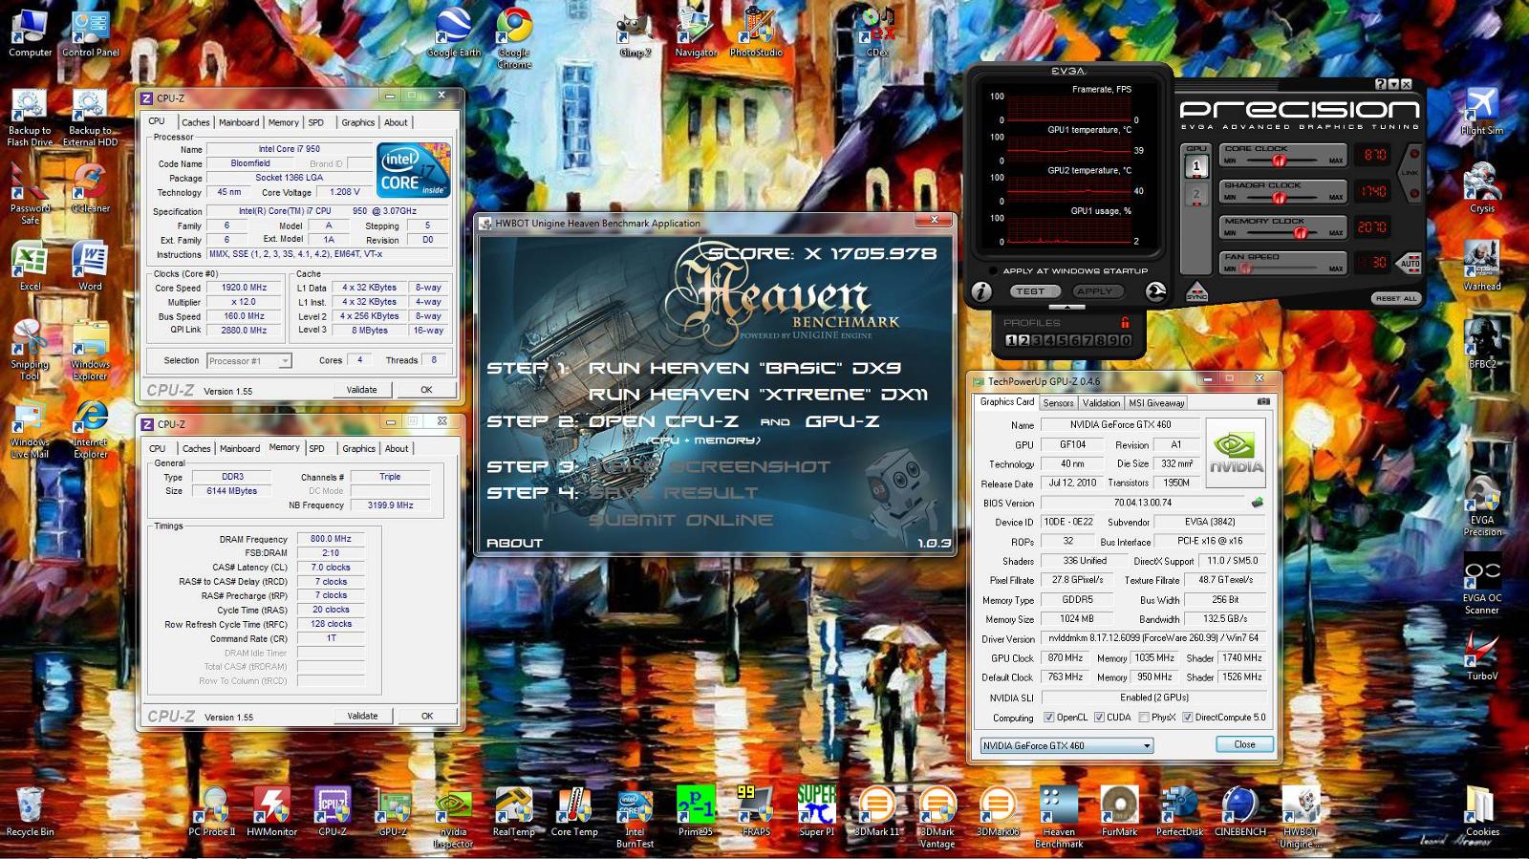Screen dimensions: 1529x859
Task: Click the Precision profiles lock icon
Action: (1125, 323)
